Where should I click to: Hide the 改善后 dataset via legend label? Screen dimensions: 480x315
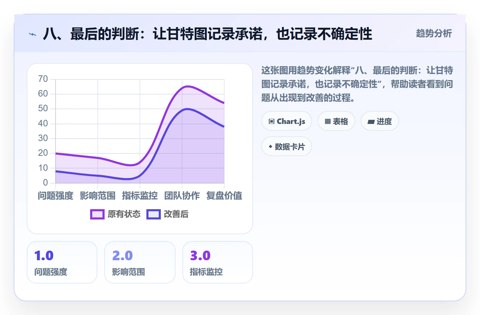coord(176,214)
